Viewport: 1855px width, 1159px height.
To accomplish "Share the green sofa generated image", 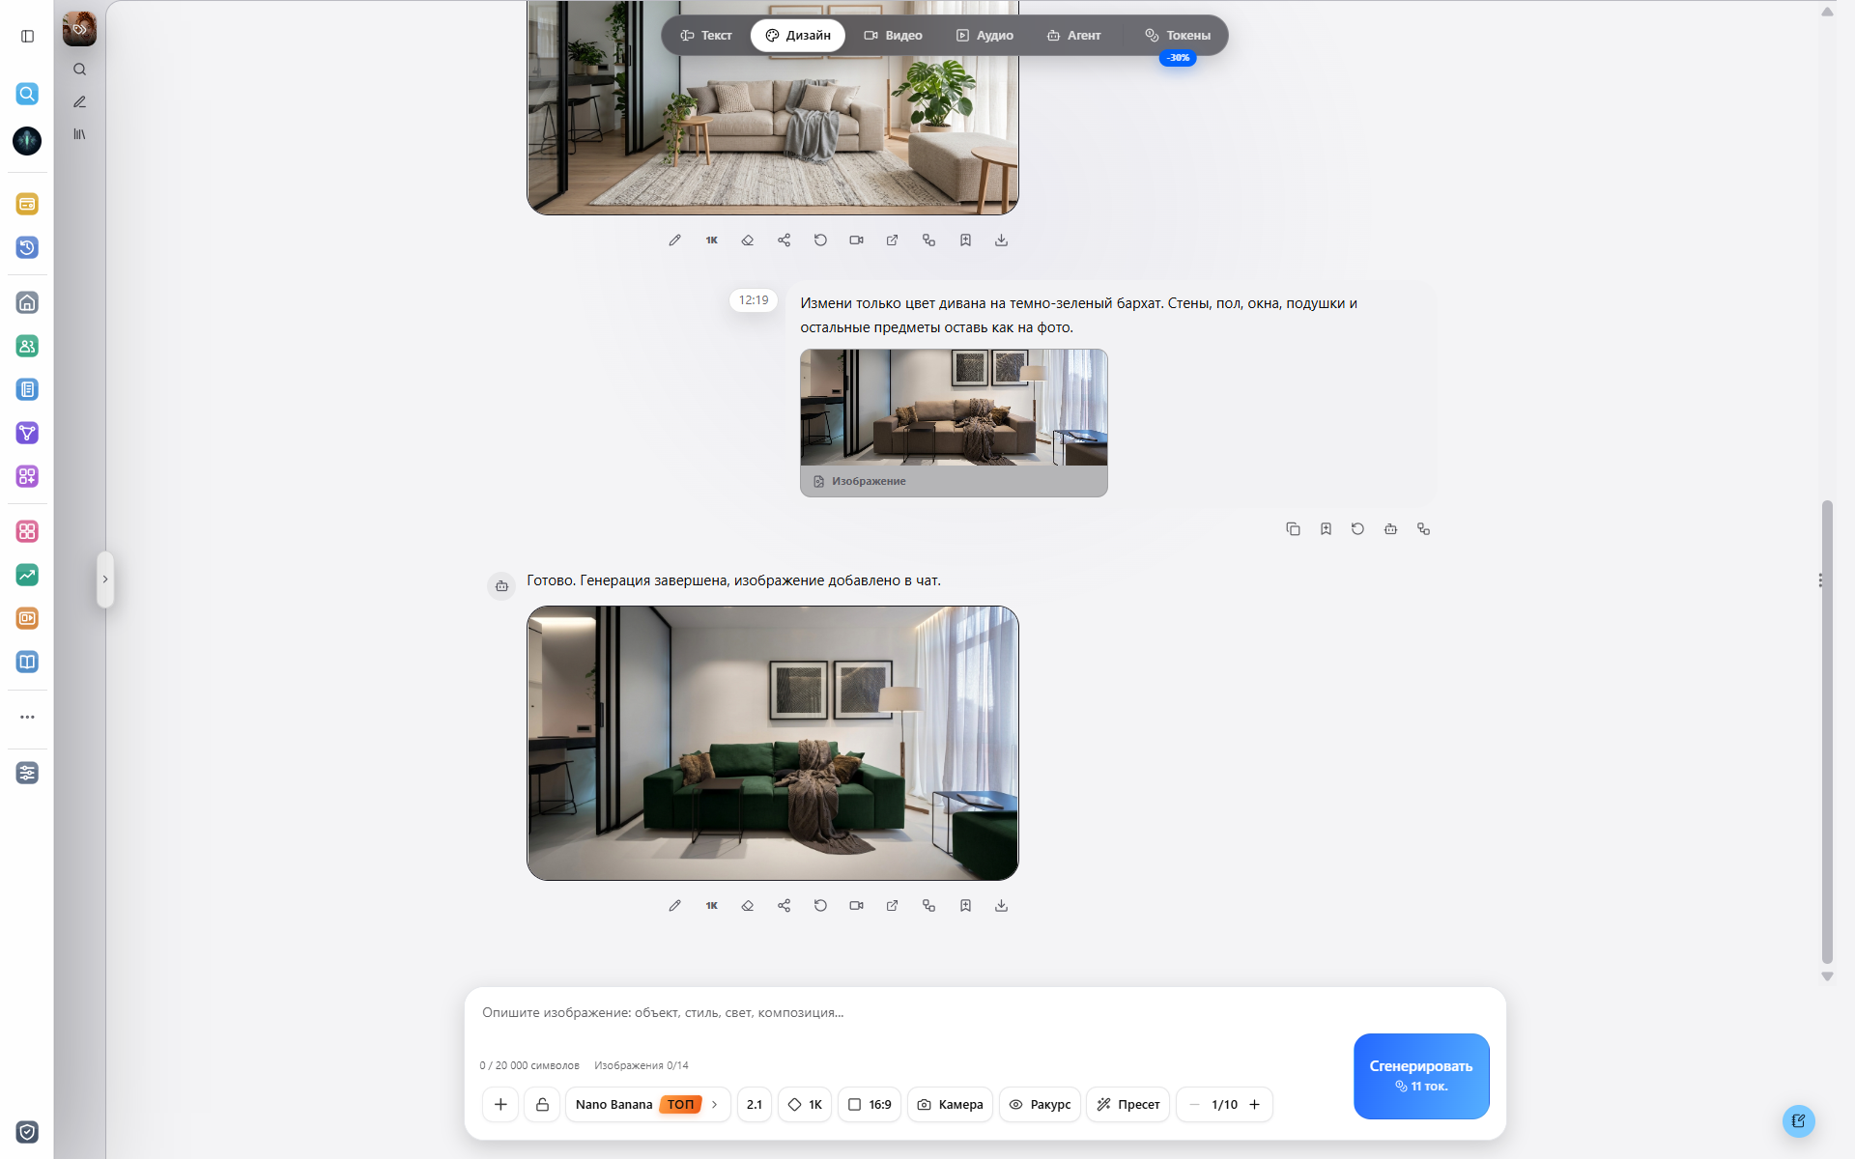I will point(784,905).
